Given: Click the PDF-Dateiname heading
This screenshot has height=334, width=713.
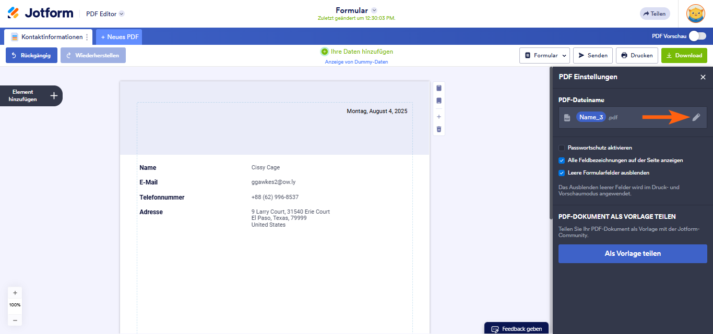Looking at the screenshot, I should click(x=581, y=100).
